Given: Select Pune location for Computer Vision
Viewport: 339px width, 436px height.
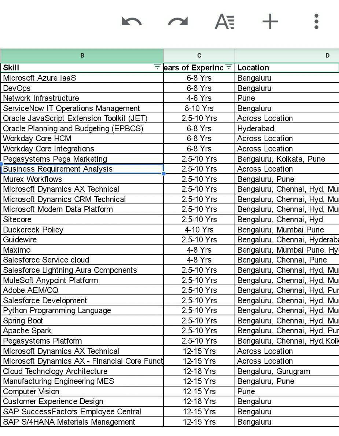Looking at the screenshot, I should click(287, 391).
